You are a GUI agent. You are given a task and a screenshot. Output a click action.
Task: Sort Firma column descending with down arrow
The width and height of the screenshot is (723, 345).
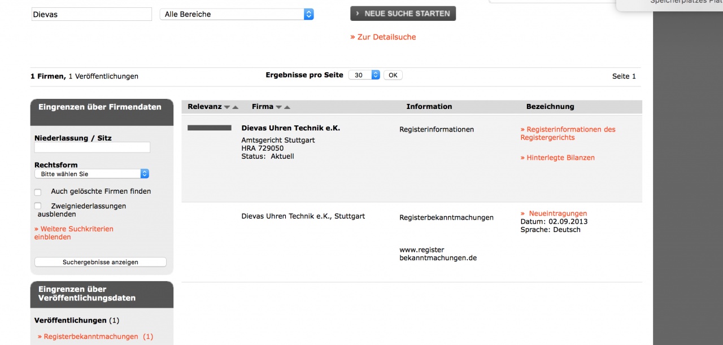pos(278,107)
